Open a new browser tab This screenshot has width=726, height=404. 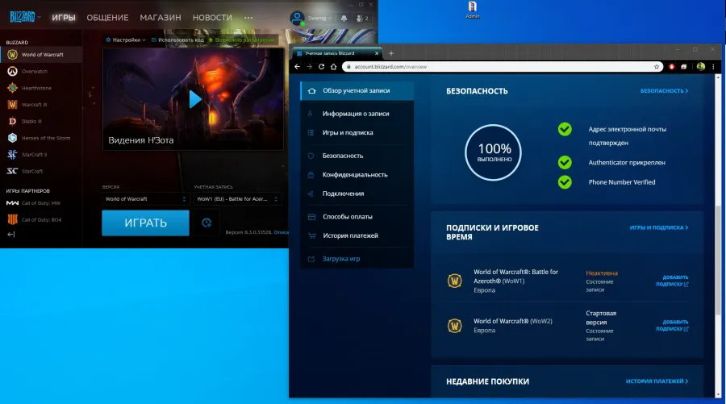point(391,53)
